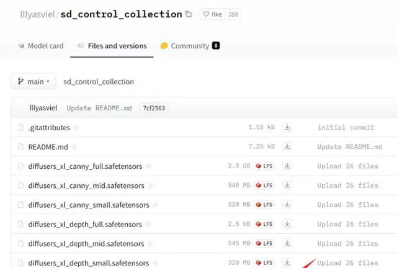Download the .gitattributes file

coord(287,127)
